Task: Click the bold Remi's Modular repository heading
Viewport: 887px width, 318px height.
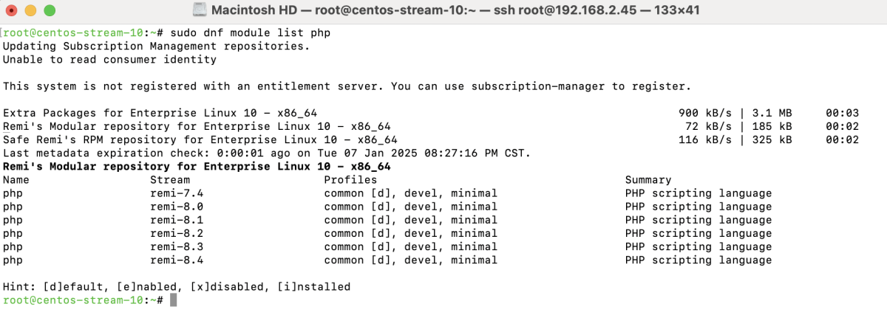Action: point(197,167)
